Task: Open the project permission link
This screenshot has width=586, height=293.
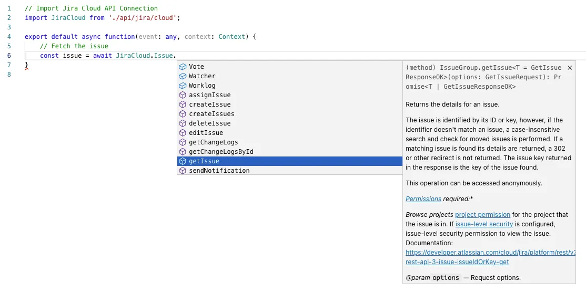Action: click(482, 215)
